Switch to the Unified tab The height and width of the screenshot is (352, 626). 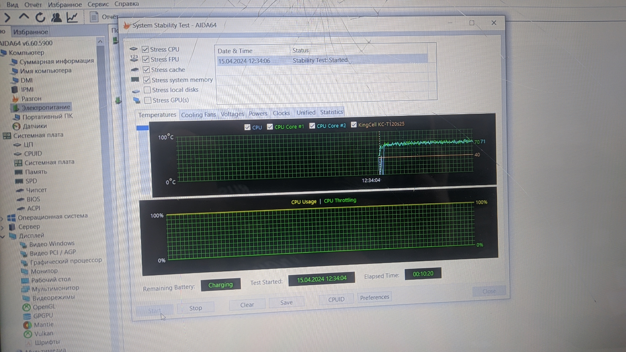[306, 112]
